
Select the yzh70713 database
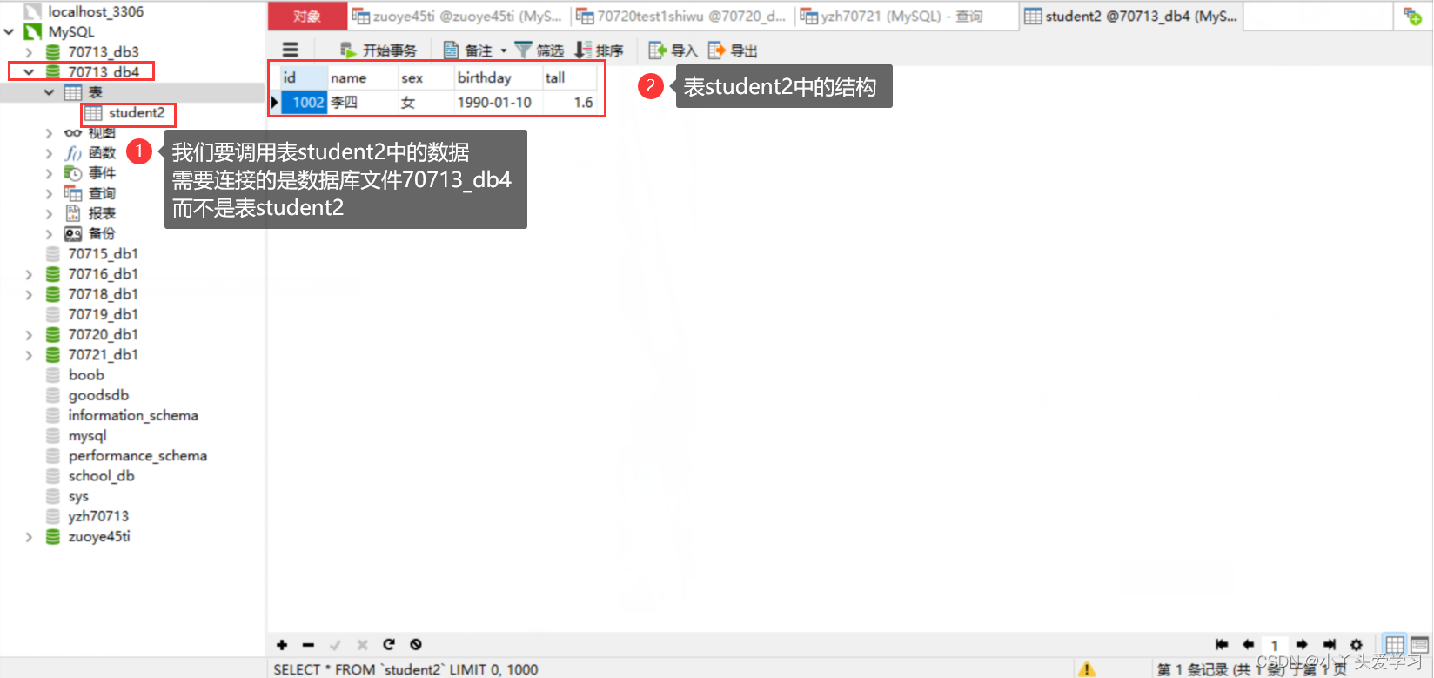[98, 517]
